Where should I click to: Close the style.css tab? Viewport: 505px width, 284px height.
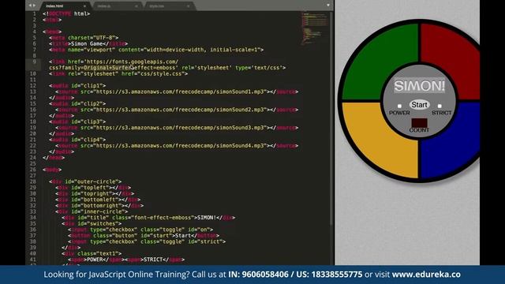pyautogui.click(x=189, y=6)
